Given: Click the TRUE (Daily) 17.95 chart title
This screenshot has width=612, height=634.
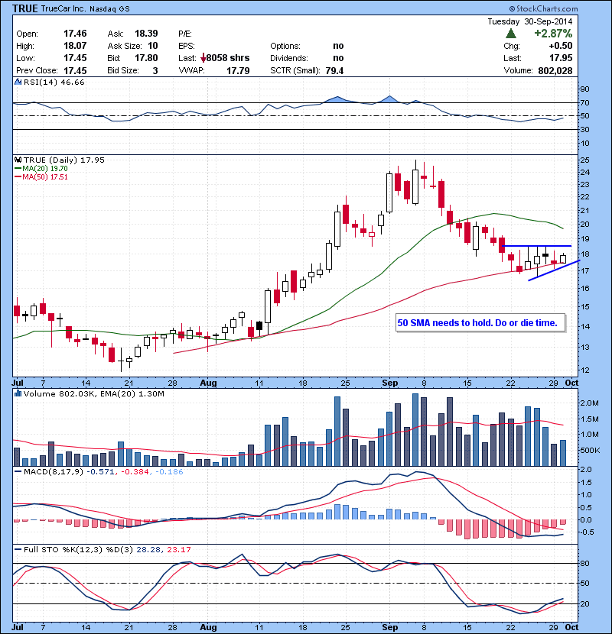Looking at the screenshot, I should [x=64, y=160].
